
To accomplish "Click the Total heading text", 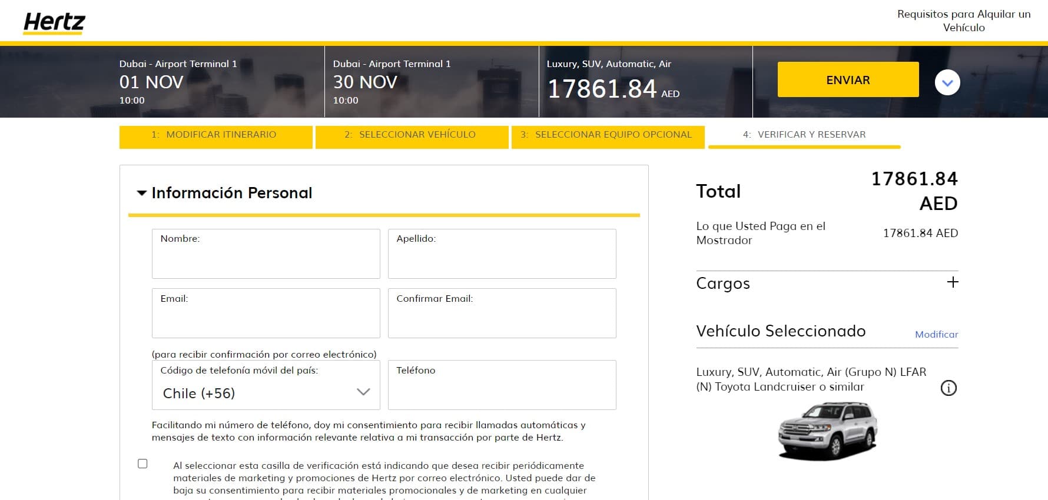I will [x=718, y=191].
